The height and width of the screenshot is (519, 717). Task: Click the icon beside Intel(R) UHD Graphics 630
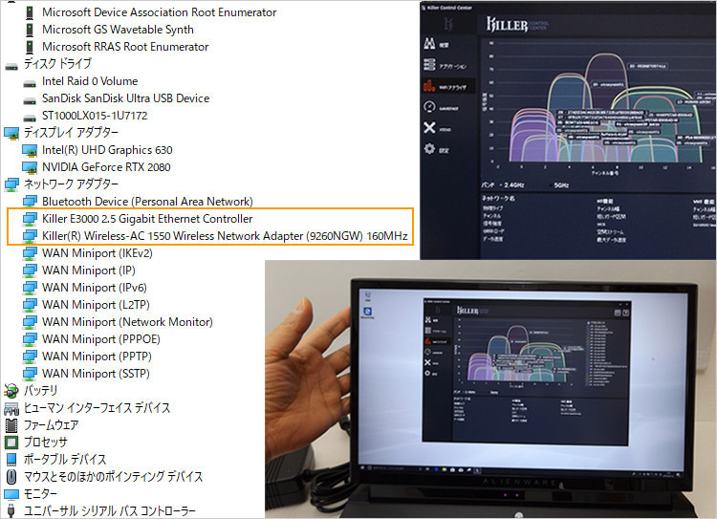[30, 150]
